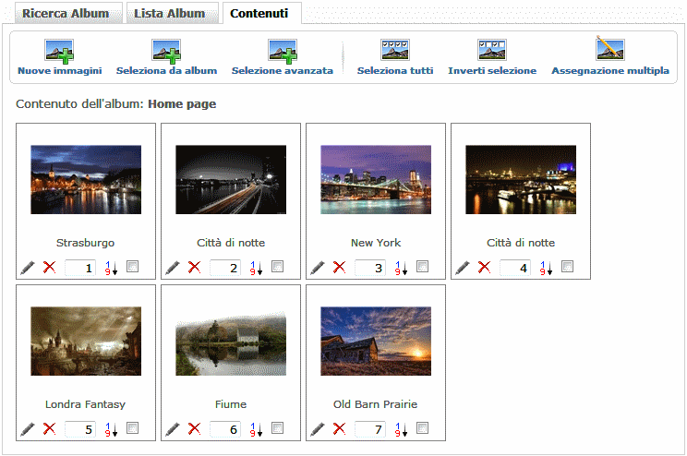Tick the checkbox for Strasburgo
687x456 pixels.
[x=132, y=267]
